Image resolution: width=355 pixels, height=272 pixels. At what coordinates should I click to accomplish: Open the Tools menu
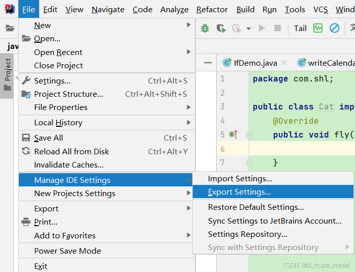(x=295, y=9)
